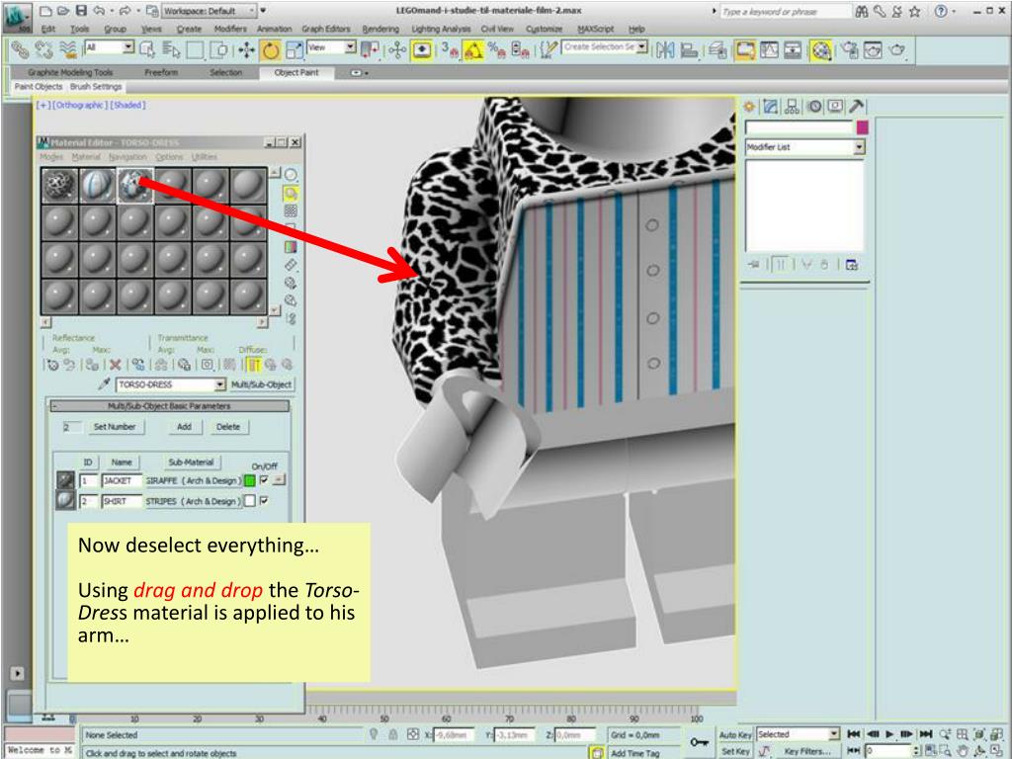Image resolution: width=1012 pixels, height=759 pixels.
Task: Select the Bind to Space Warp tool
Action: coord(68,49)
